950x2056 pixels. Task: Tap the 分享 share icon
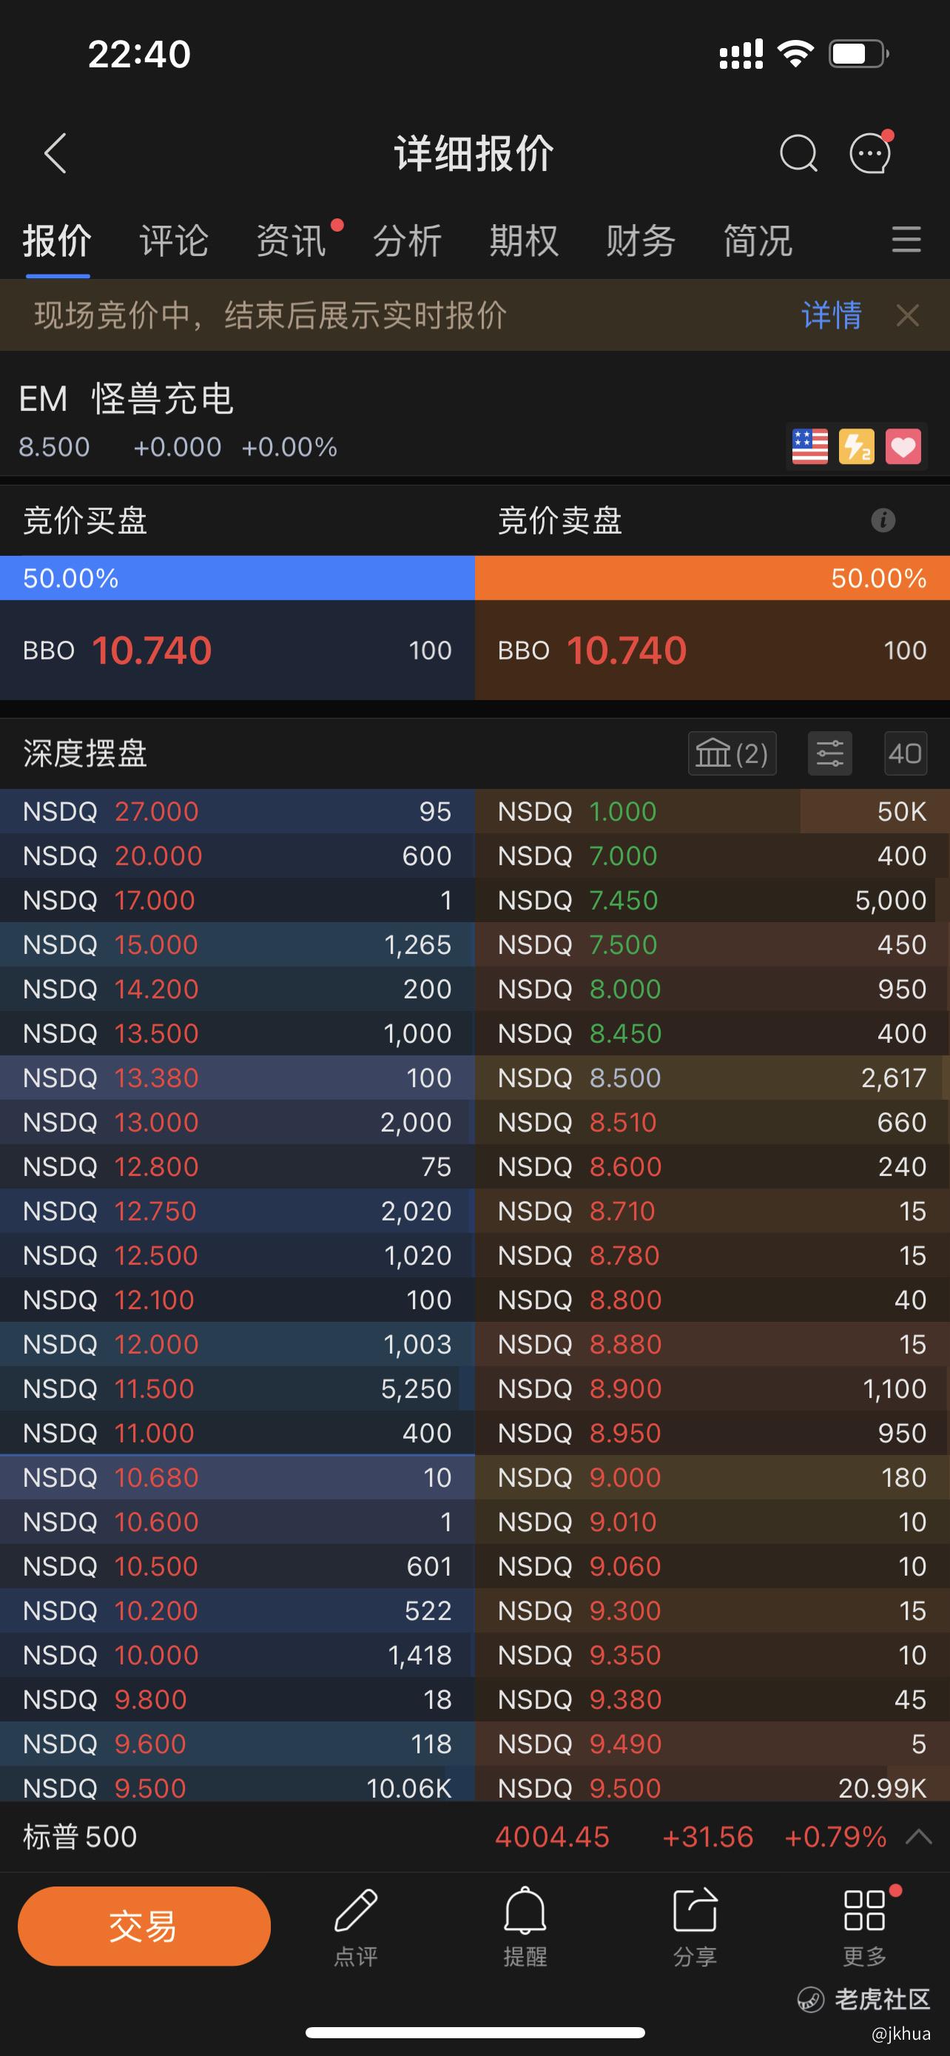tap(695, 1927)
